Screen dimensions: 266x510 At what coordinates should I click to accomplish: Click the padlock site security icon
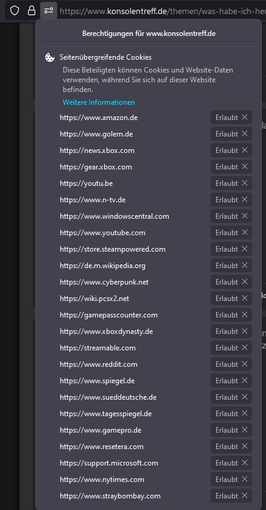click(32, 11)
